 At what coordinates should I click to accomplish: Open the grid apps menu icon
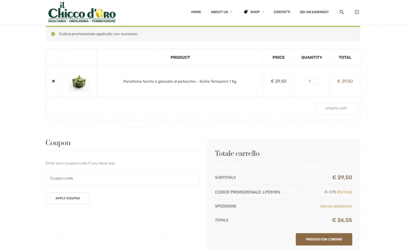point(357,12)
